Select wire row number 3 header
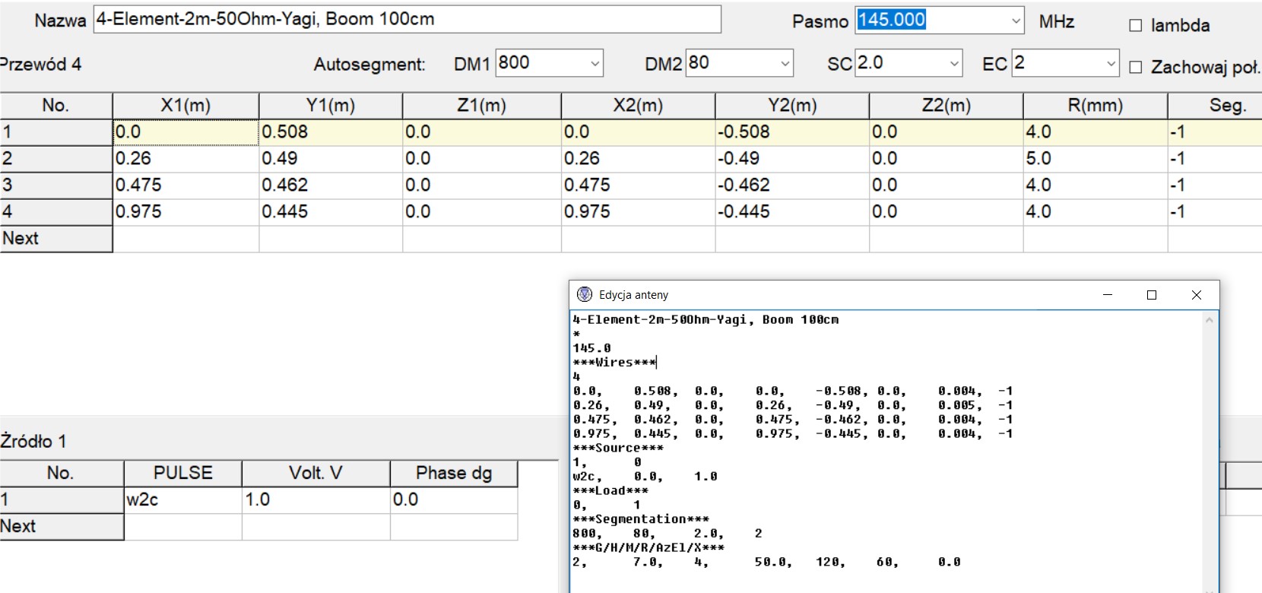Image resolution: width=1262 pixels, height=593 pixels. [x=55, y=186]
